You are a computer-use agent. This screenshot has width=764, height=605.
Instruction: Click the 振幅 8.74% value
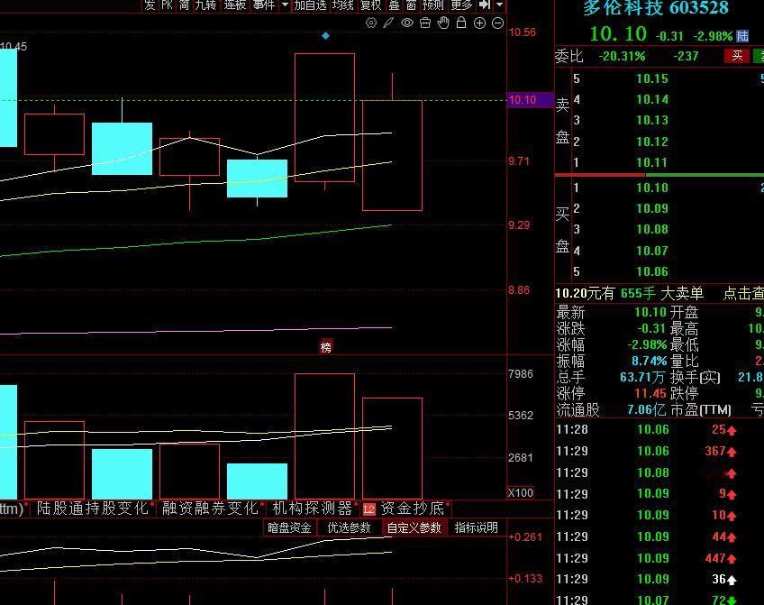pos(649,362)
